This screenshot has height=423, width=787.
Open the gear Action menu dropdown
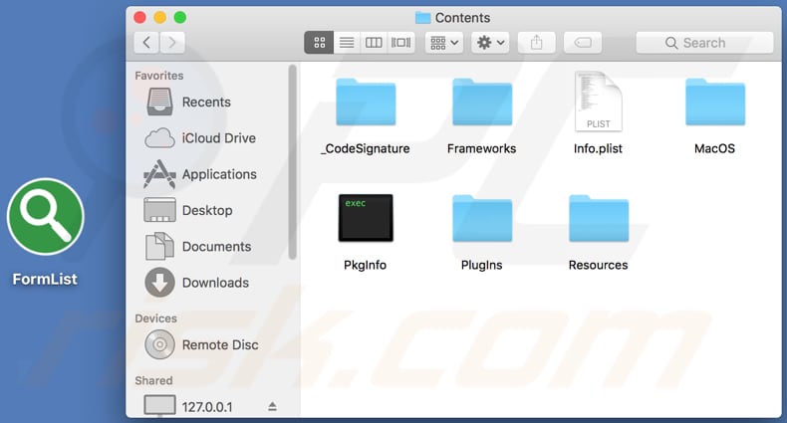pyautogui.click(x=491, y=43)
